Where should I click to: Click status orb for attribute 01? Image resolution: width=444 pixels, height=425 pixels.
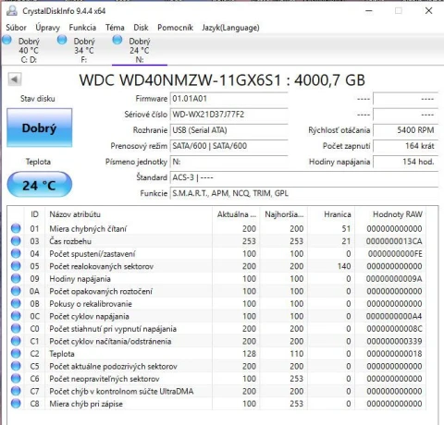pyautogui.click(x=16, y=228)
